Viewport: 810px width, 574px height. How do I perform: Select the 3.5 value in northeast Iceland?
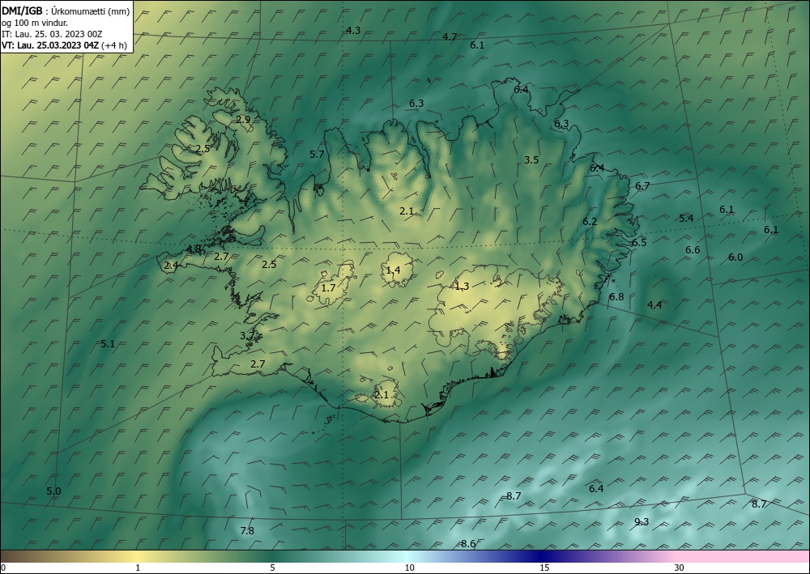tap(531, 160)
